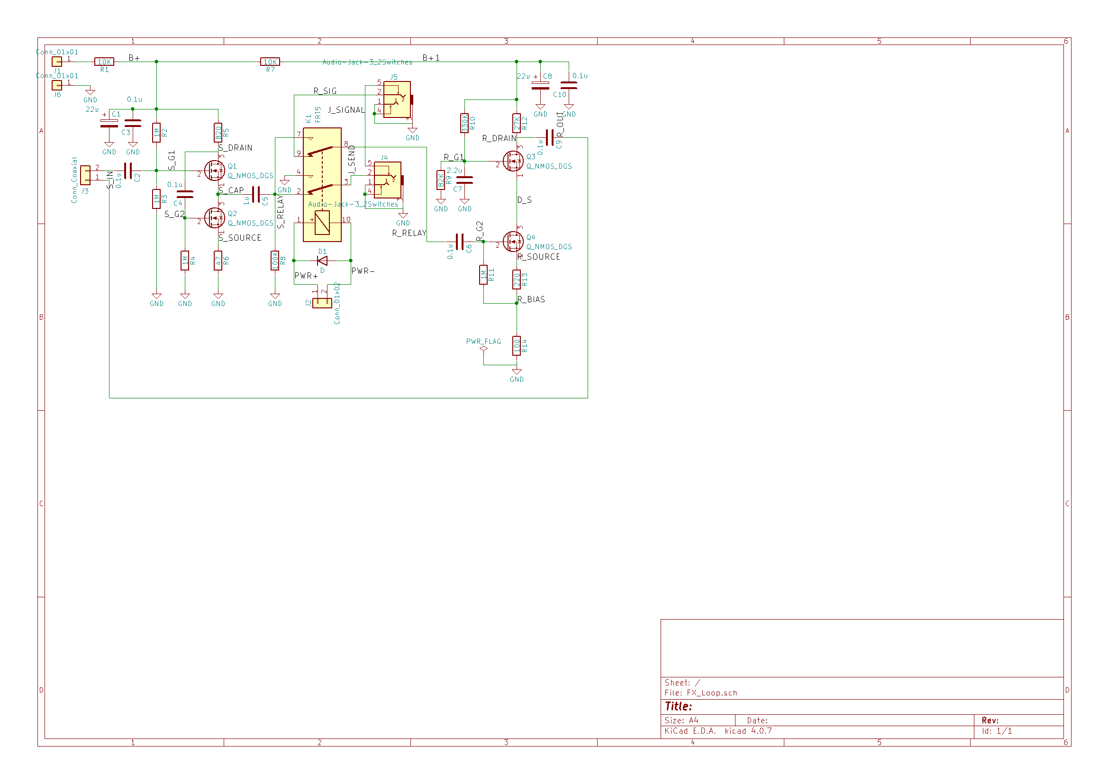The height and width of the screenshot is (783, 1108).
Task: Click the J3 coaxial connector symbol
Action: 85,176
